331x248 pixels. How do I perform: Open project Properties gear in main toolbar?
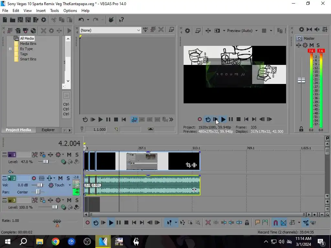(44, 20)
